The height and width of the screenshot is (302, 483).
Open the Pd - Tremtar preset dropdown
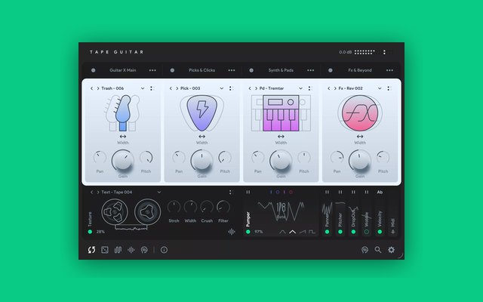pos(300,88)
